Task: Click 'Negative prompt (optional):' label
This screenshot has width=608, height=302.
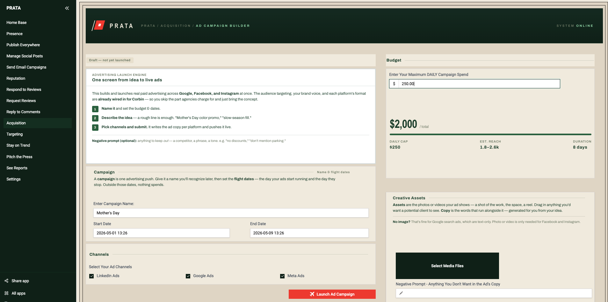Action: coord(114,141)
